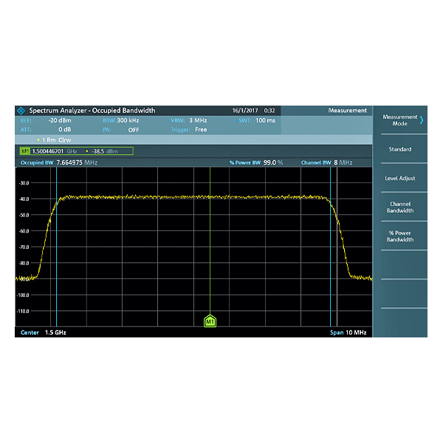Open the Measurement menu header
443x443 pixels.
pyautogui.click(x=347, y=111)
